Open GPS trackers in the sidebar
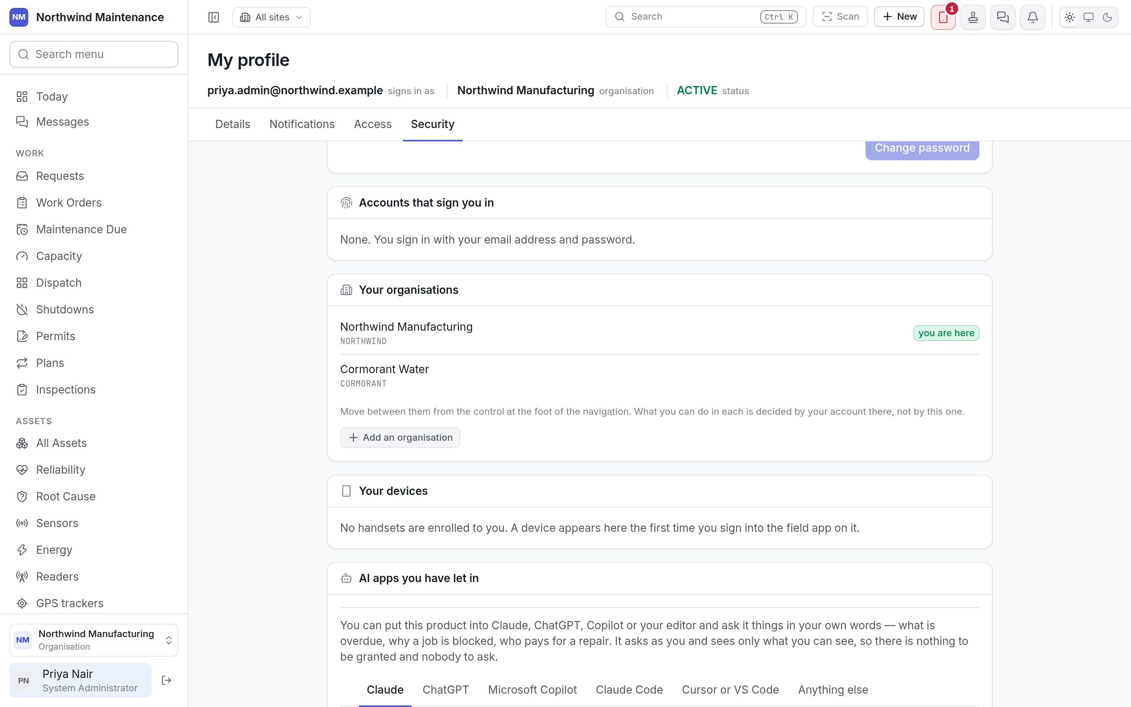 [94, 603]
